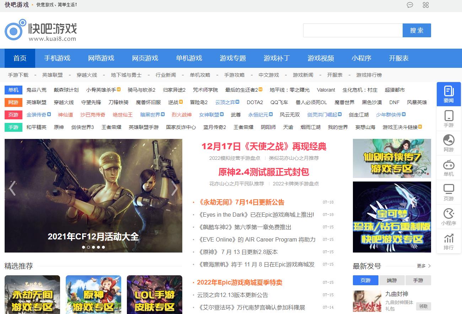Open the 和平精英 mobile game link
The image size is (462, 314).
pyautogui.click(x=36, y=127)
